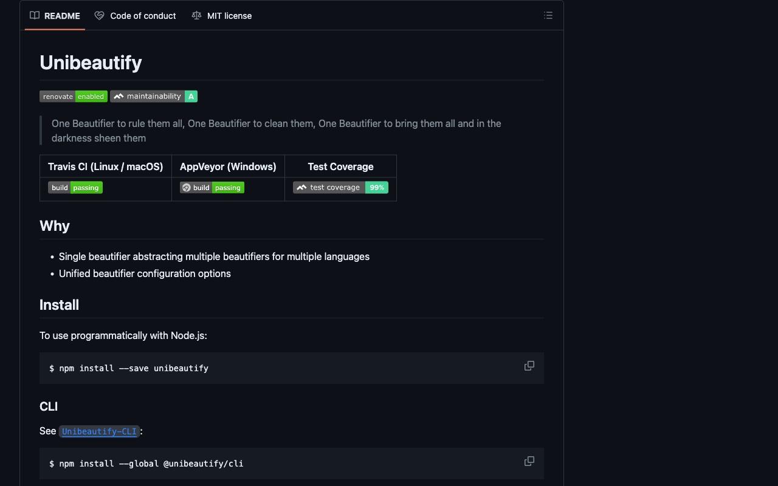Open the README tab
The image size is (778, 486).
tap(55, 16)
